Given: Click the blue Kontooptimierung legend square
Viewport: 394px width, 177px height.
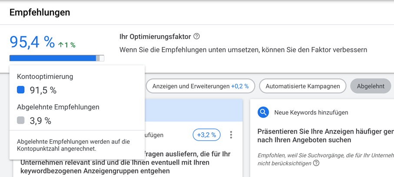Looking at the screenshot, I should pos(21,90).
